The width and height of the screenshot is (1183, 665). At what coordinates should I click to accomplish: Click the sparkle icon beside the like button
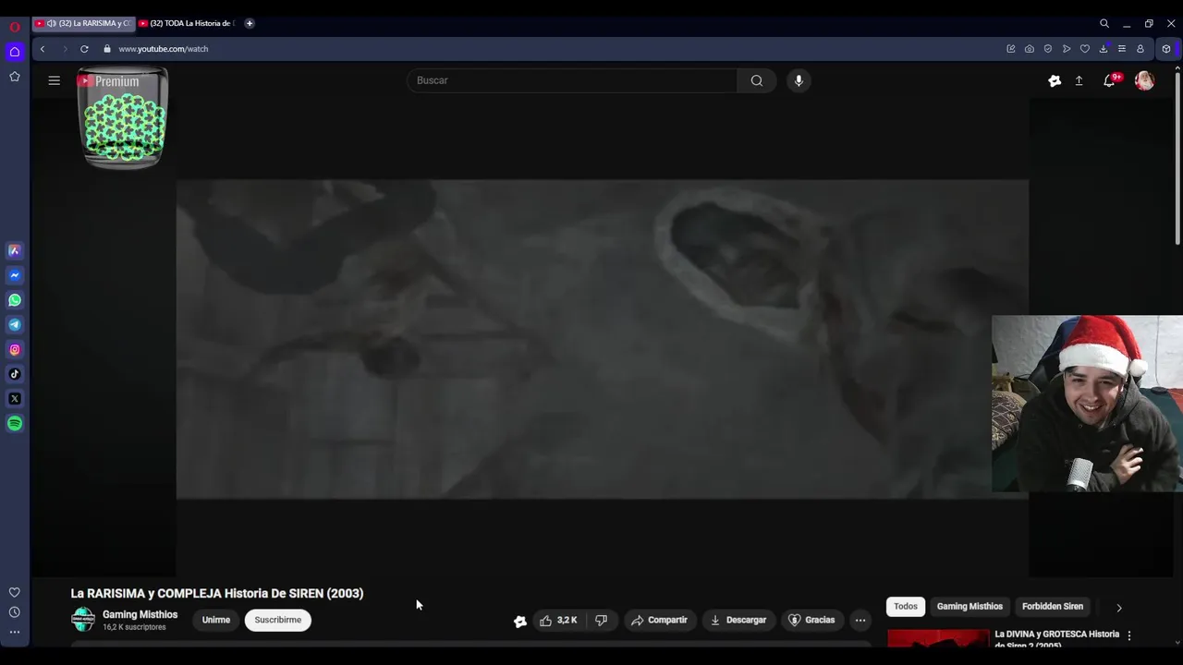pyautogui.click(x=520, y=622)
